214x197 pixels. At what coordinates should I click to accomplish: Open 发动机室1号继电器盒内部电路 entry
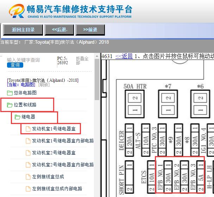pos(63,141)
